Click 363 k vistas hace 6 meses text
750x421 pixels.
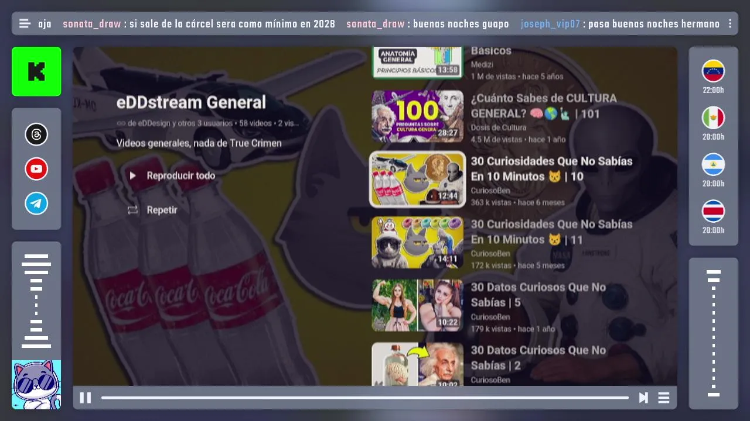tap(518, 202)
